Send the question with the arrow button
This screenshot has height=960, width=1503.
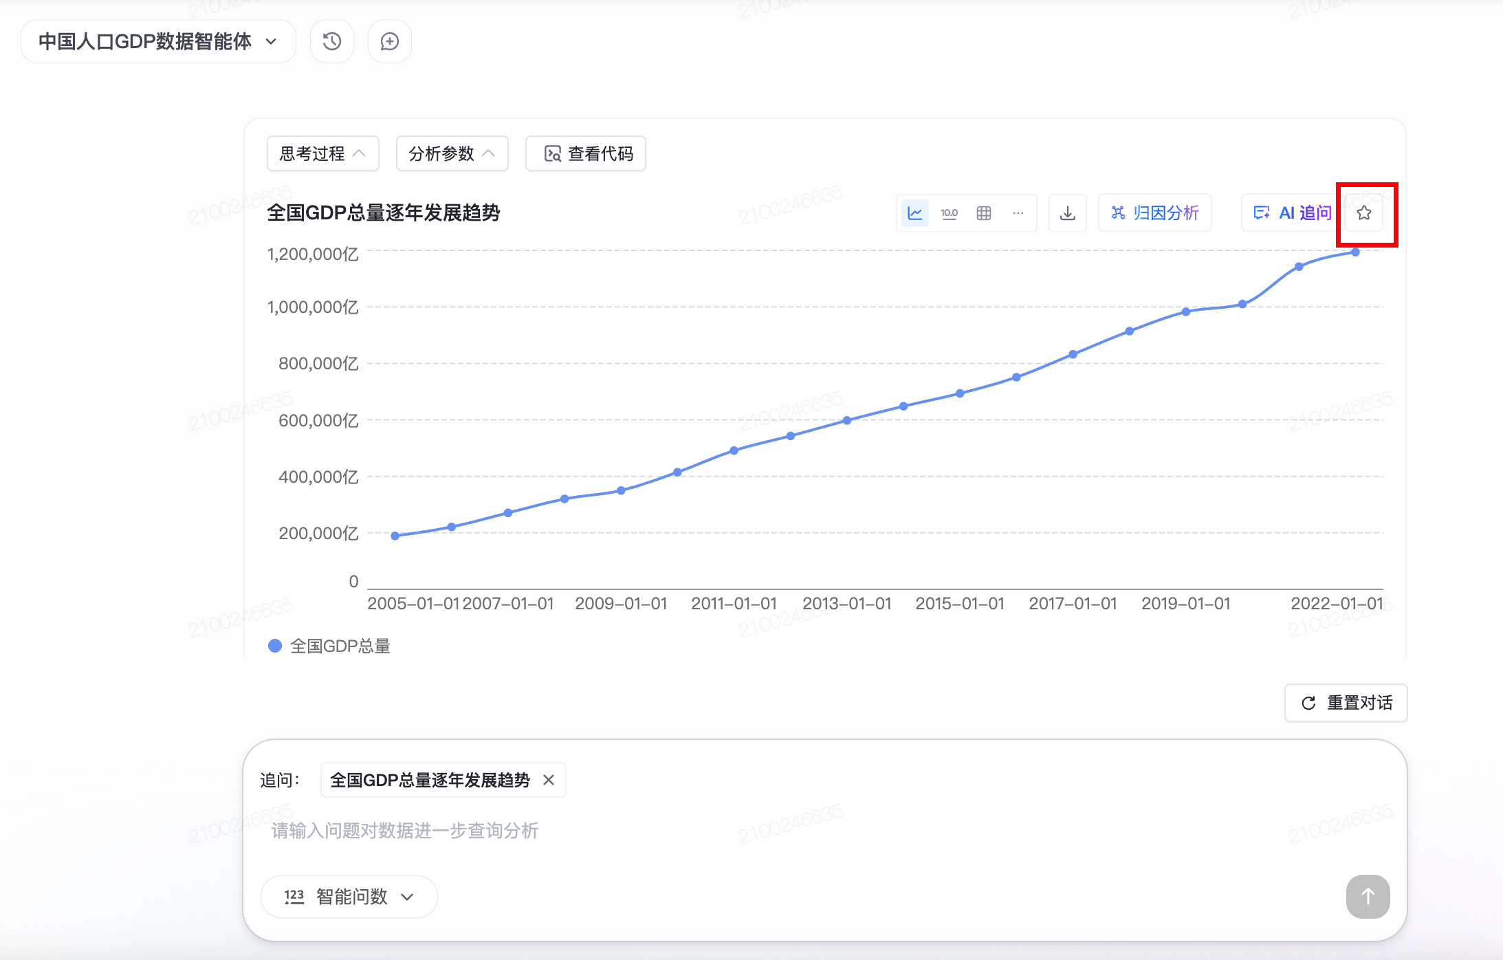click(1368, 897)
